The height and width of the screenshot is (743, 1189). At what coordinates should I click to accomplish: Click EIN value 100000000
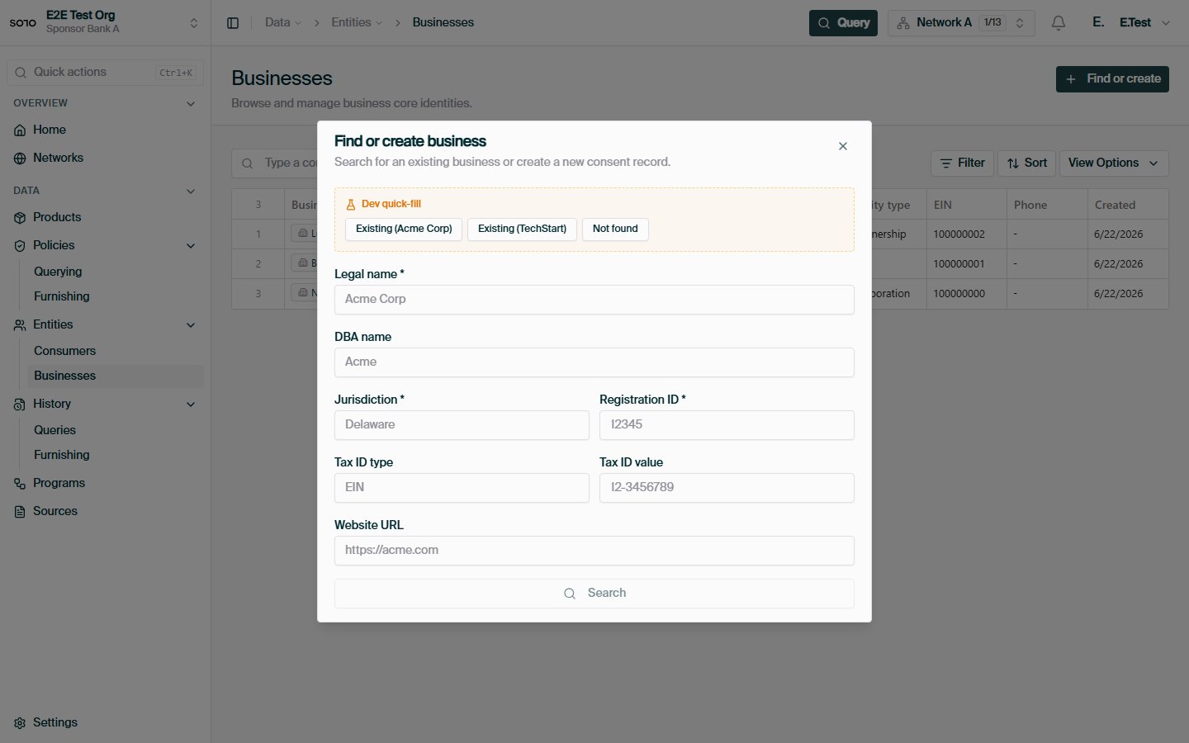click(959, 294)
